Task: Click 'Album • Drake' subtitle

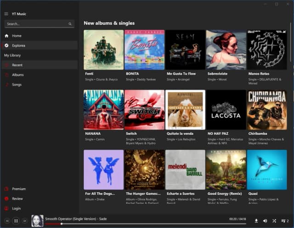Action: (95, 200)
